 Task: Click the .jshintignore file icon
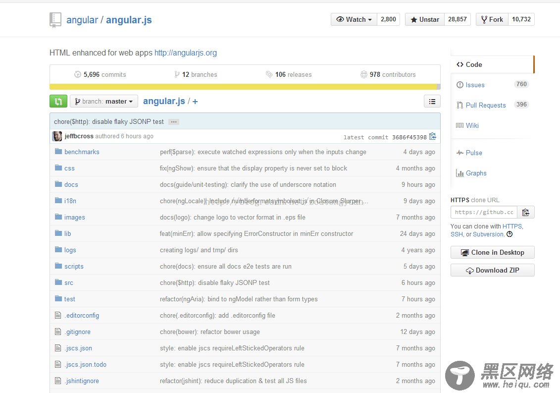click(58, 381)
